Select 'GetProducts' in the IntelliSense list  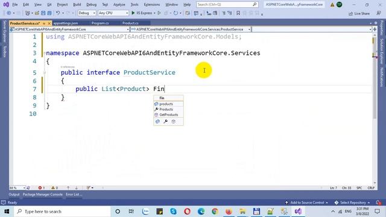168,115
